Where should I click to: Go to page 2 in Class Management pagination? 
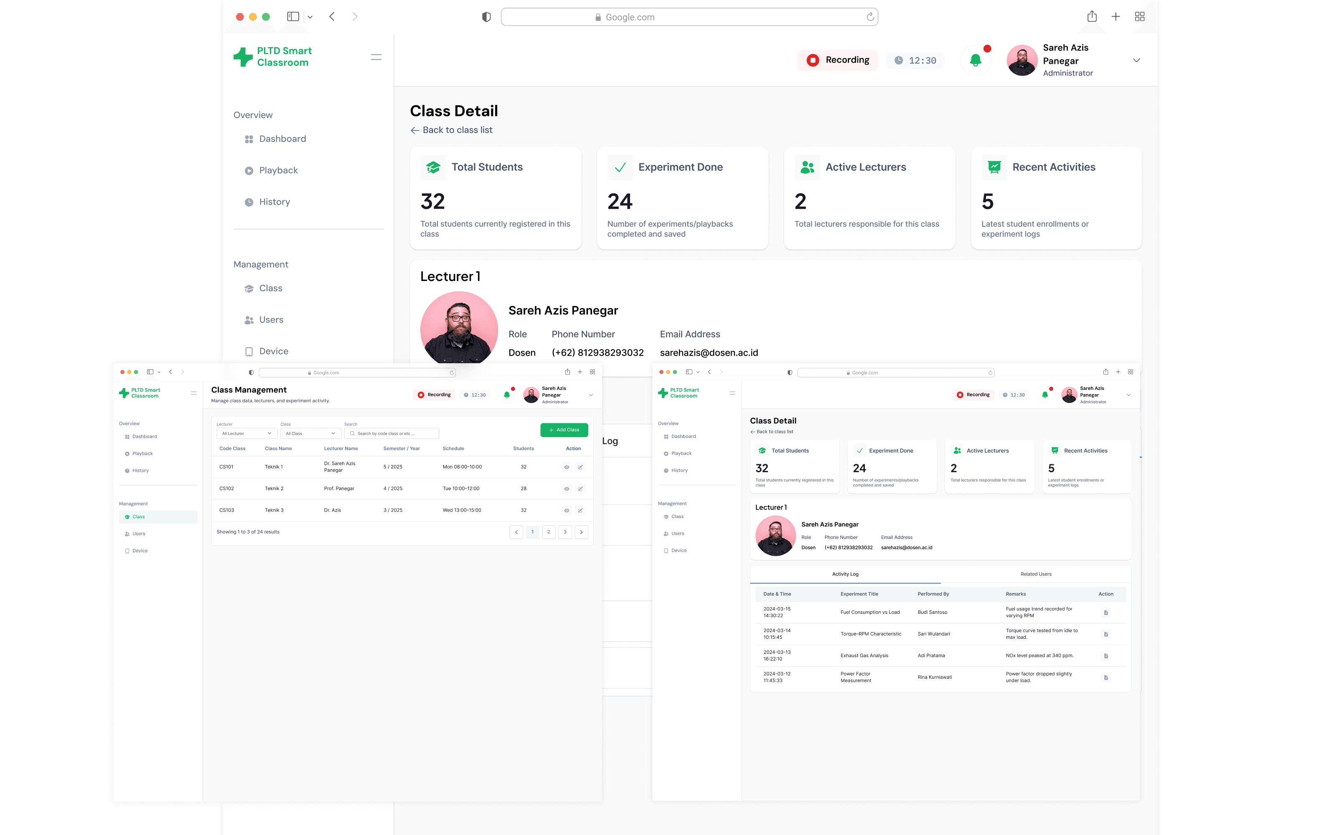tap(549, 532)
